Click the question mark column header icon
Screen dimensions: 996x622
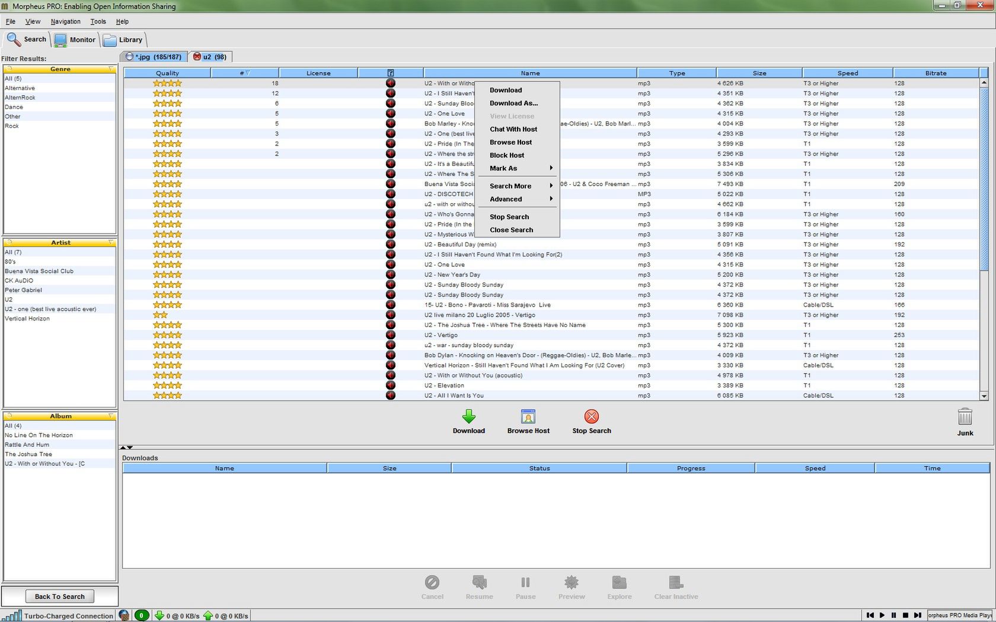(x=390, y=73)
